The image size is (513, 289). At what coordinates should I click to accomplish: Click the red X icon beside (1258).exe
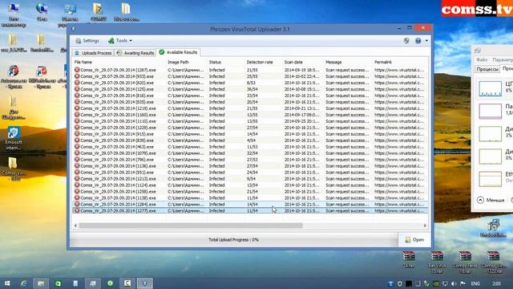click(x=77, y=191)
